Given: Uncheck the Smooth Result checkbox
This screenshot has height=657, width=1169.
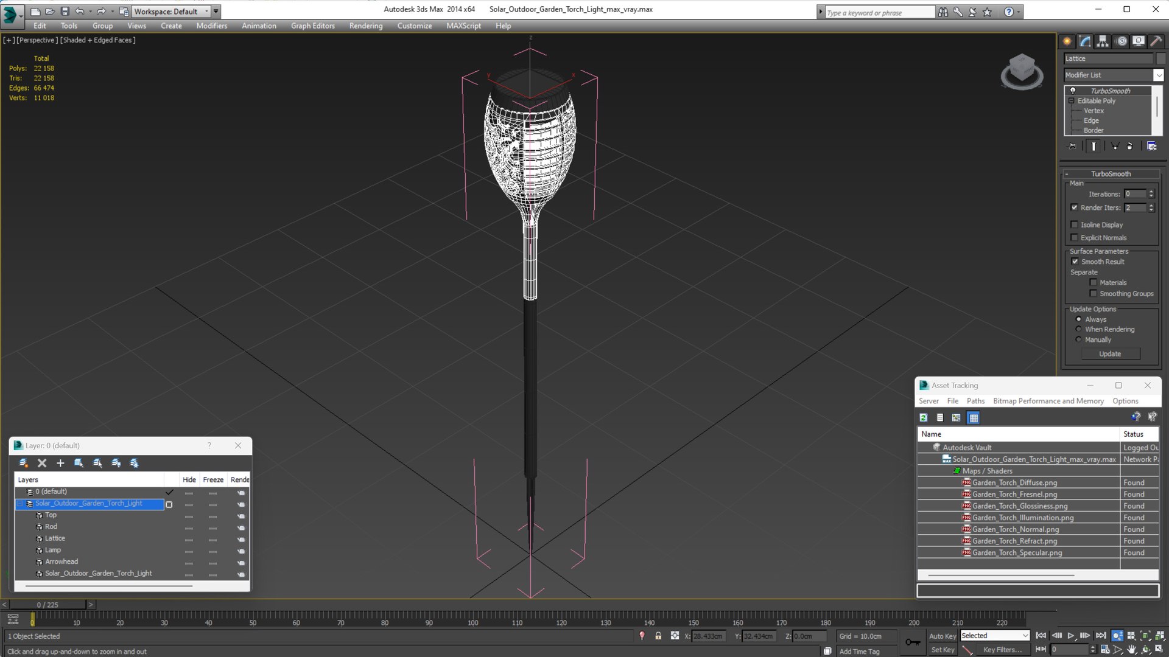Looking at the screenshot, I should pyautogui.click(x=1075, y=262).
